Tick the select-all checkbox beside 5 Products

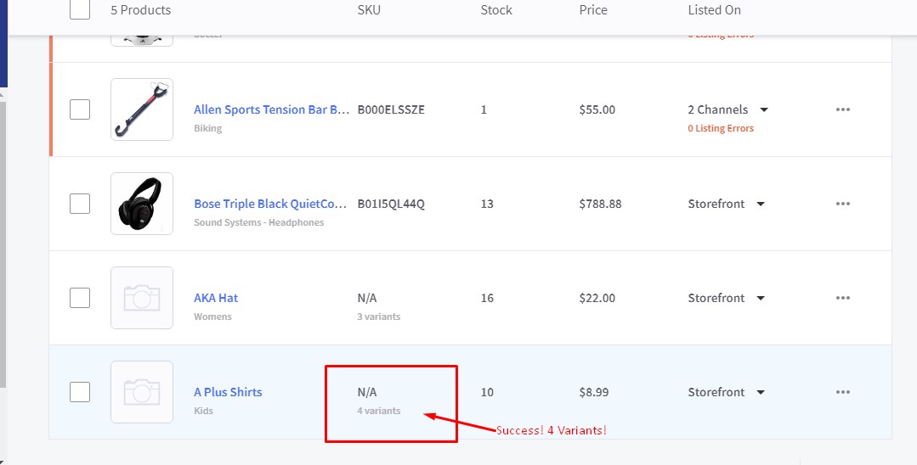click(80, 9)
